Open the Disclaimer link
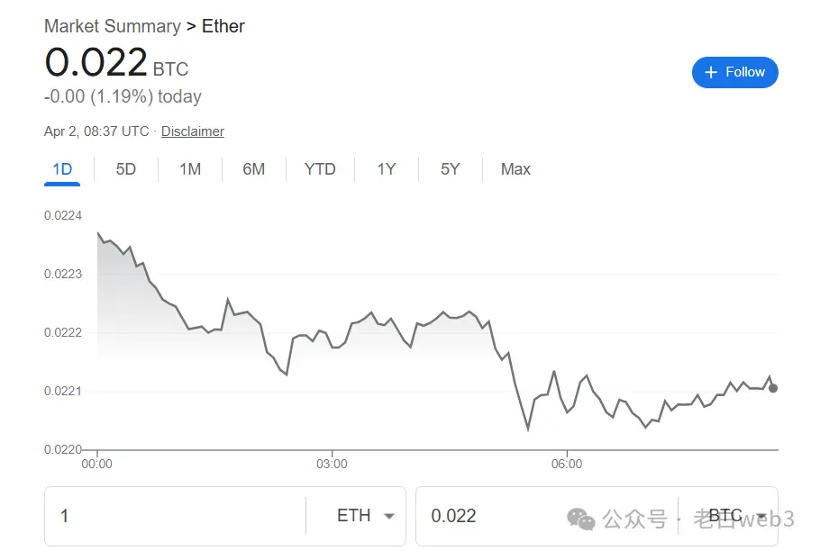The width and height of the screenshot is (820, 551). click(x=192, y=131)
